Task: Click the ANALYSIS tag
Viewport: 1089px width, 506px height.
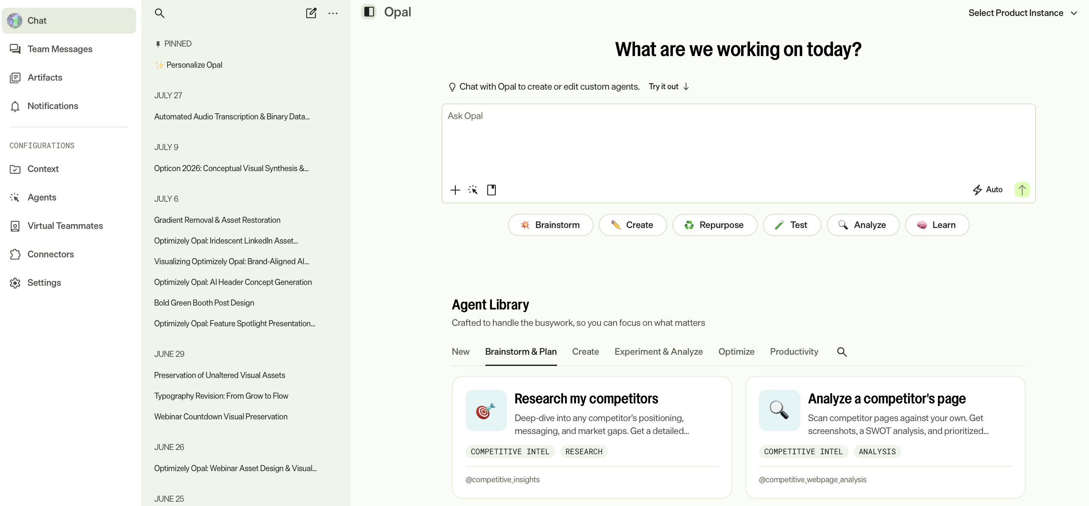Action: pos(877,452)
